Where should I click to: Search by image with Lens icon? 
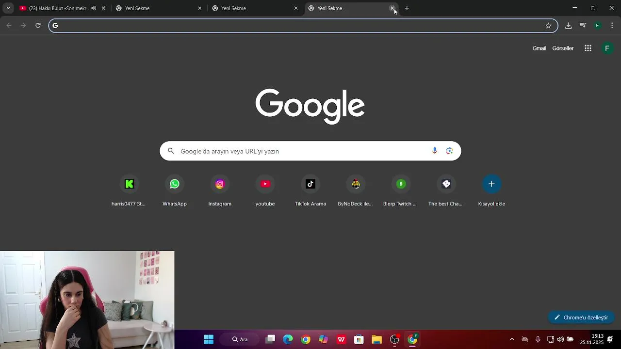point(449,151)
